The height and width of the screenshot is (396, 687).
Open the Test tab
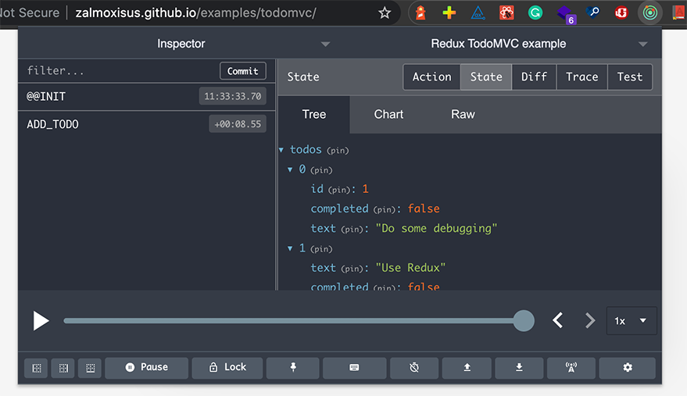630,77
